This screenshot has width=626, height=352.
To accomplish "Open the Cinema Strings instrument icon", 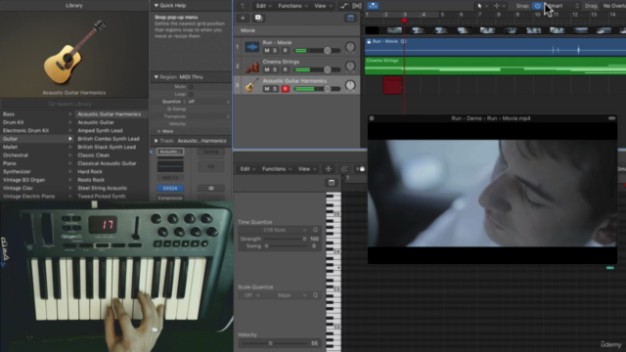I will [252, 66].
